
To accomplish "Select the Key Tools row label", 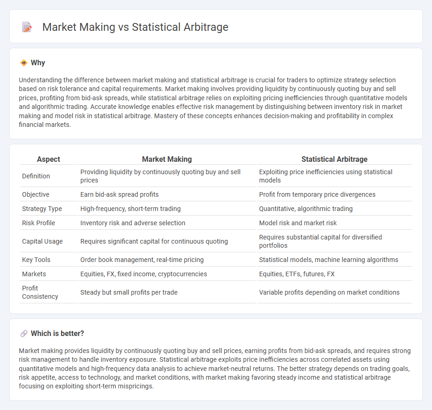I will pos(36,260).
